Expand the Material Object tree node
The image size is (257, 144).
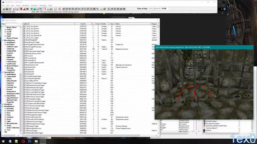(5, 66)
